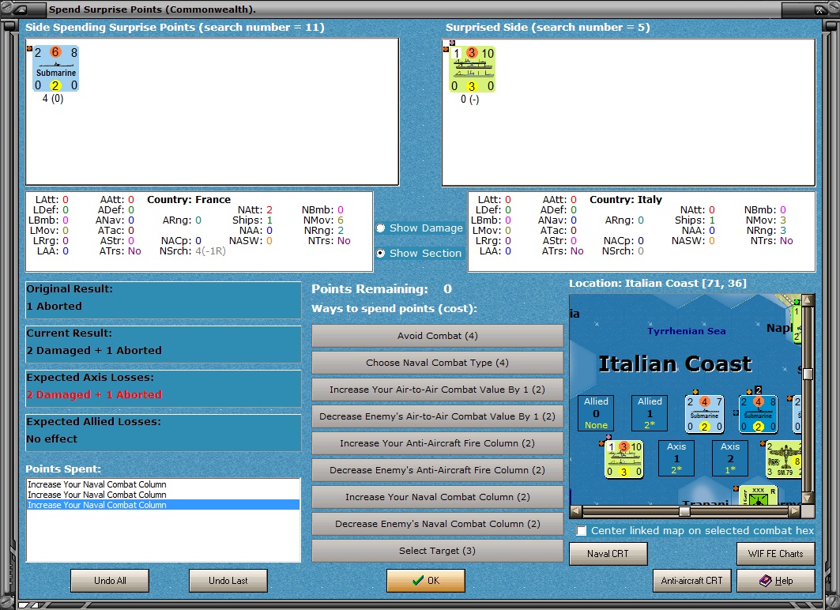The image size is (840, 610).
Task: Click the map horizontal scrollbar left arrow
Action: pos(576,511)
